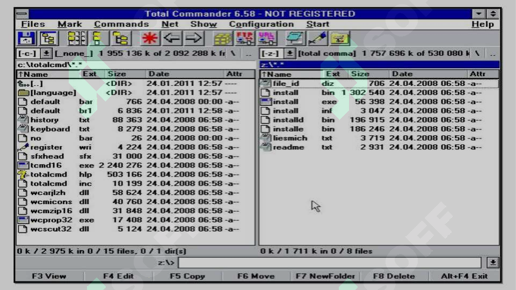The height and width of the screenshot is (290, 516).
Task: Select the keyboard txt file row
Action: tap(135, 129)
